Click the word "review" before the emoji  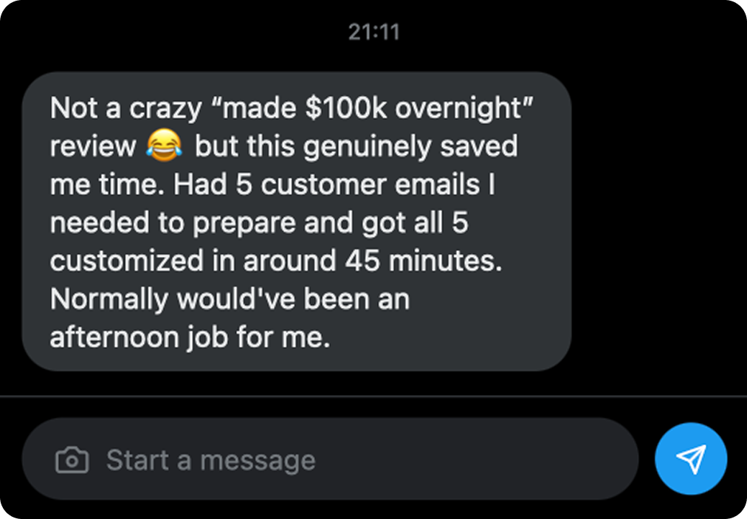[93, 146]
